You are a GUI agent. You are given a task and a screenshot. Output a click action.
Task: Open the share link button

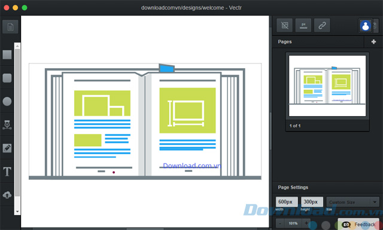(322, 25)
